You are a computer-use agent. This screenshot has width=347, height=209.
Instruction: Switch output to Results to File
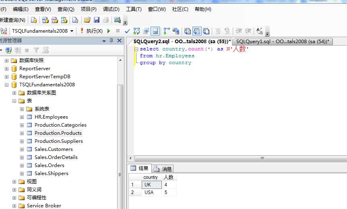point(206,31)
